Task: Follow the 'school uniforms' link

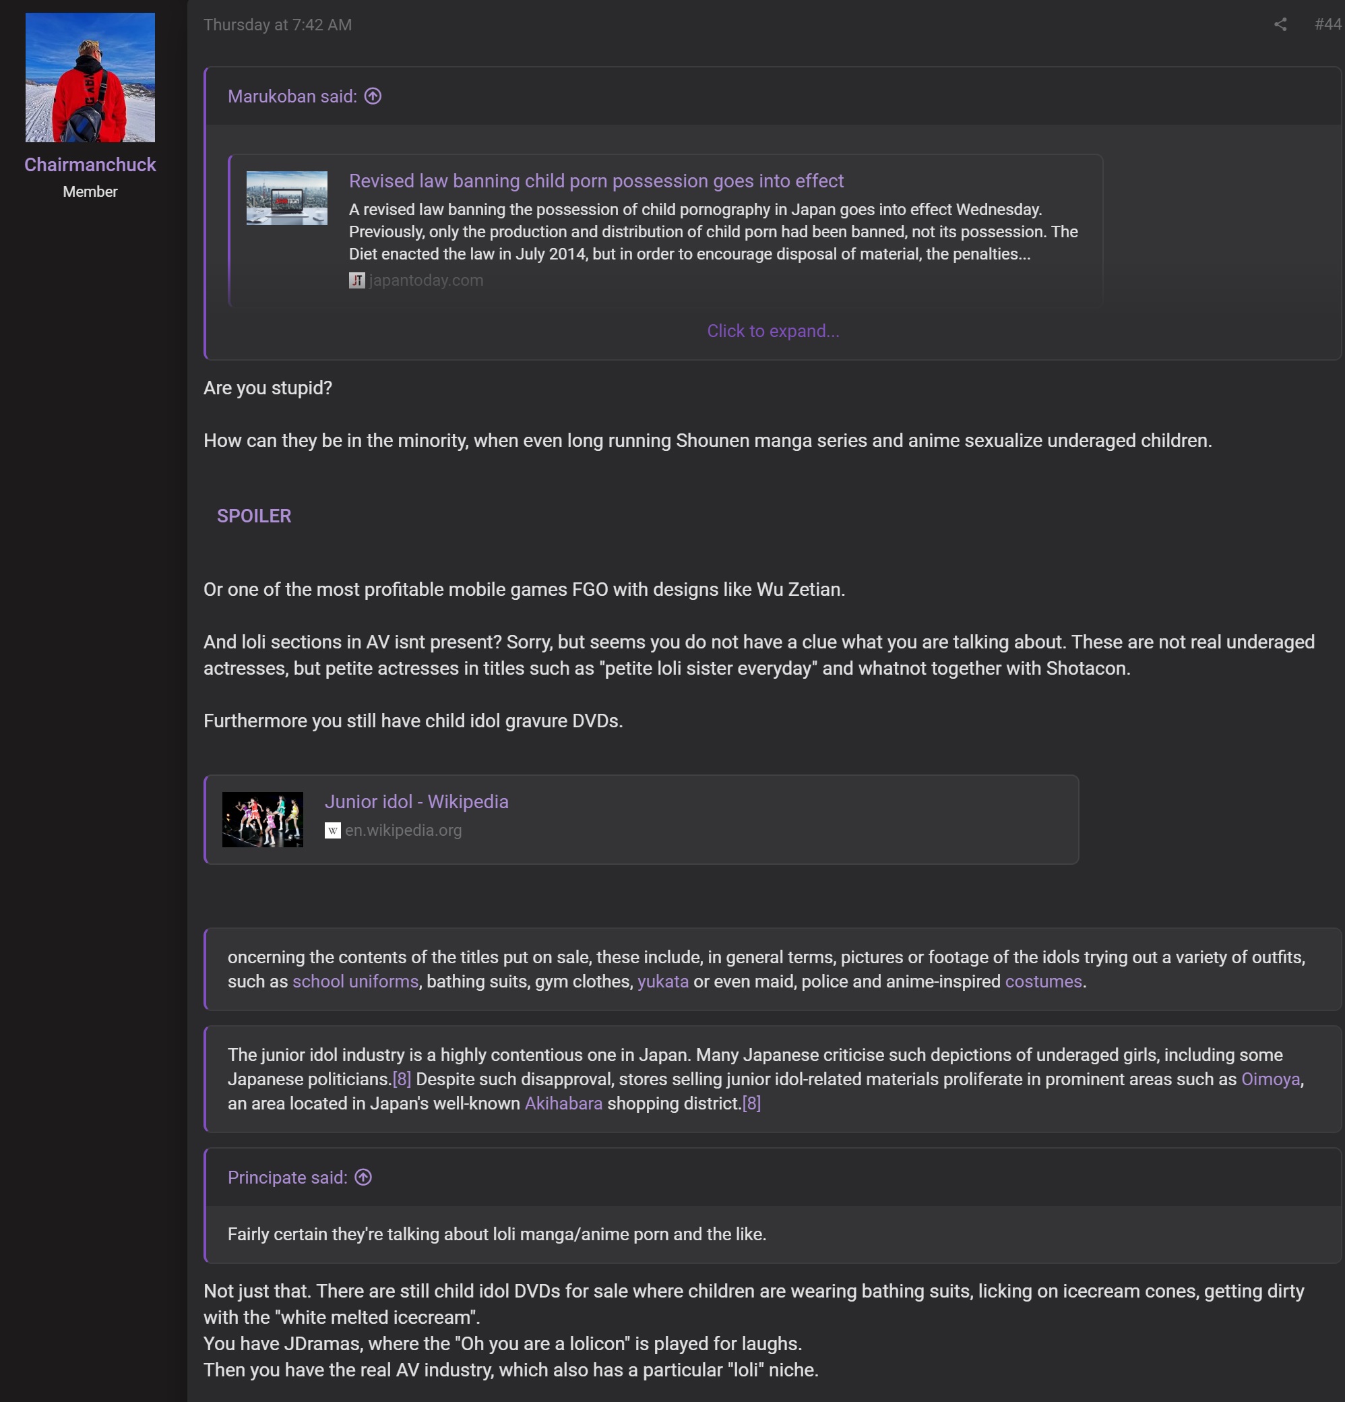Action: (x=355, y=981)
